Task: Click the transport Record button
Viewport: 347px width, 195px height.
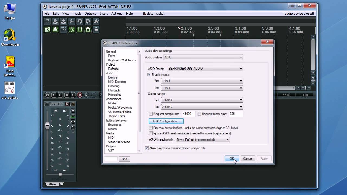Action: pyautogui.click(x=80, y=95)
